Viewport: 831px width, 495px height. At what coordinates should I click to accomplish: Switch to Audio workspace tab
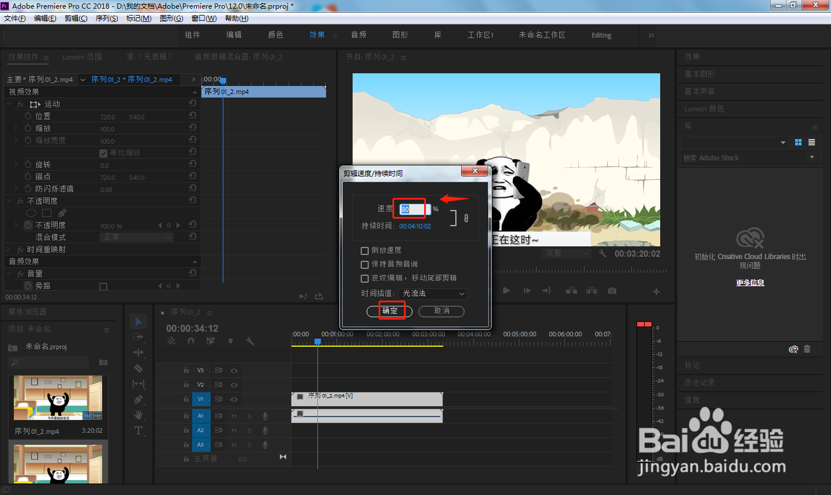click(359, 35)
